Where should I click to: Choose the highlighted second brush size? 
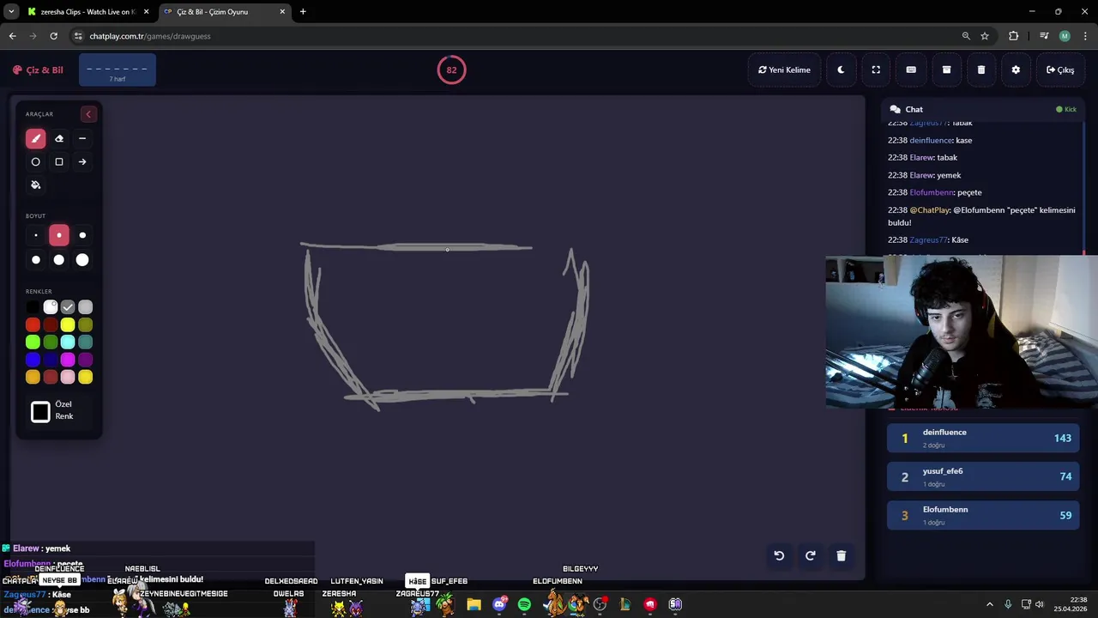(59, 235)
